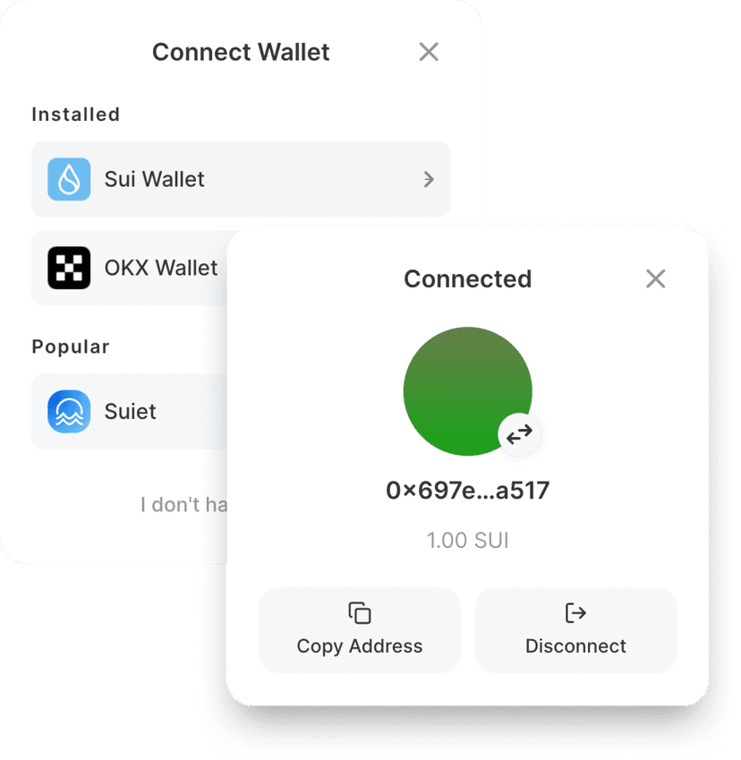Screen dimensions: 741x760
Task: Click the Copy Address button text
Action: pos(360,646)
